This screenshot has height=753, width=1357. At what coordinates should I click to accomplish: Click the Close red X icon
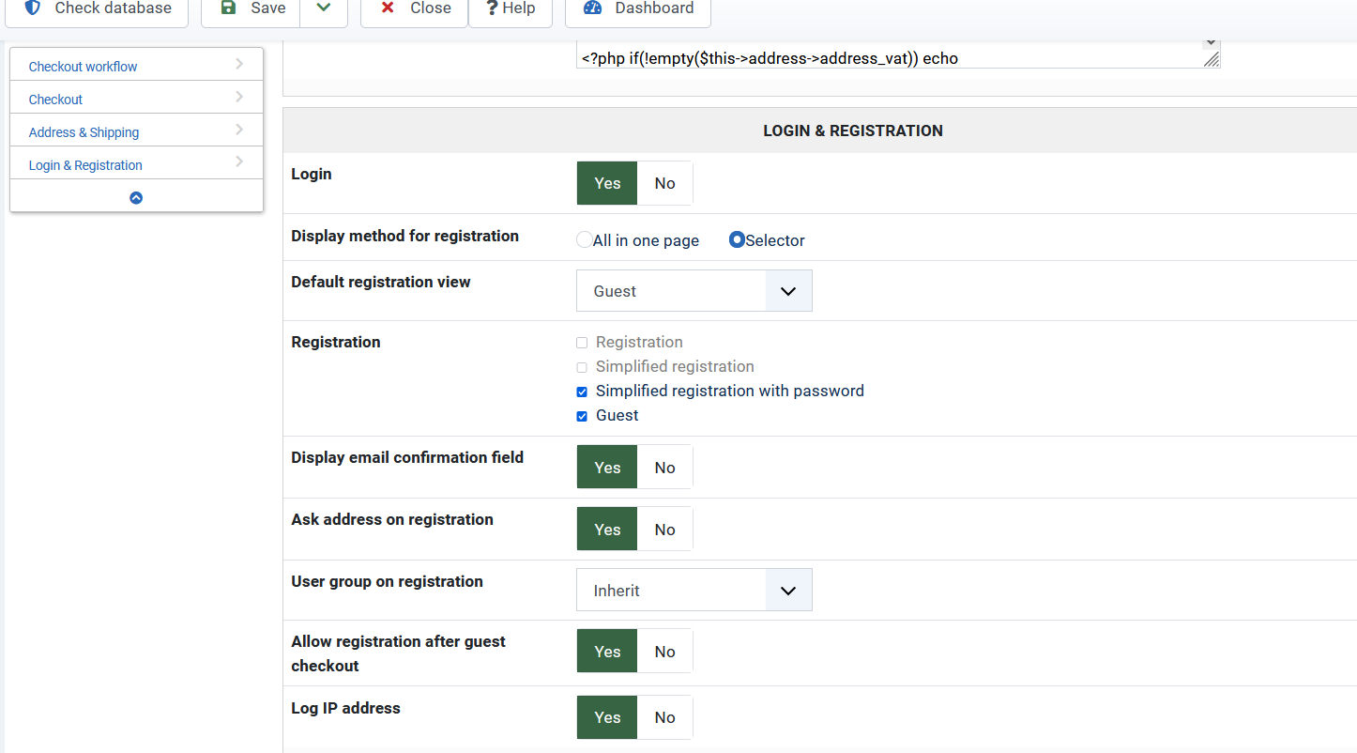[388, 8]
